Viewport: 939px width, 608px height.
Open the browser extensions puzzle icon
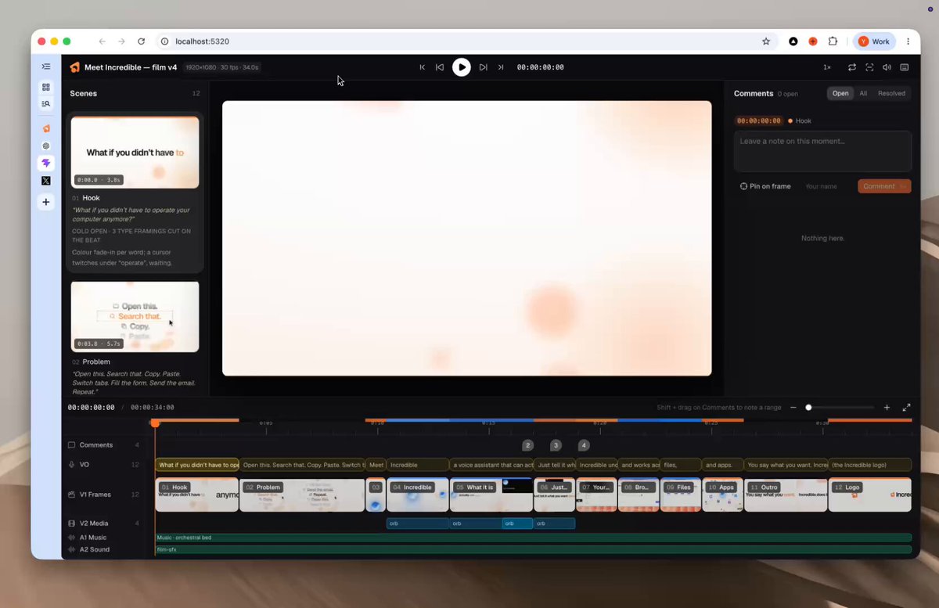833,41
